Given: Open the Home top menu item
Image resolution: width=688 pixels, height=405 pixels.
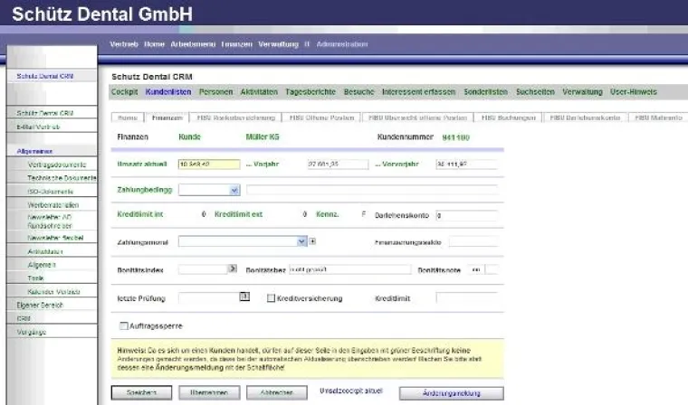Looking at the screenshot, I should pos(154,44).
